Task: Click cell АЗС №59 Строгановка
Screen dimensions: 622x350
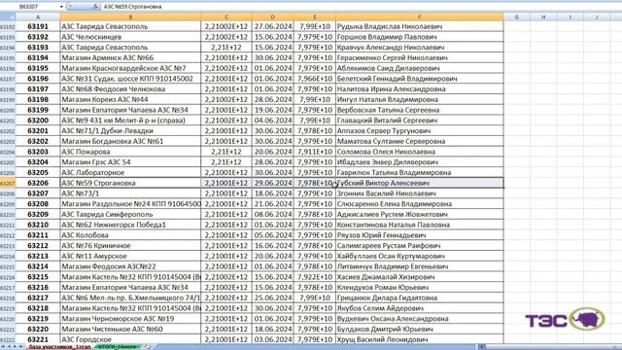Action: (130, 183)
